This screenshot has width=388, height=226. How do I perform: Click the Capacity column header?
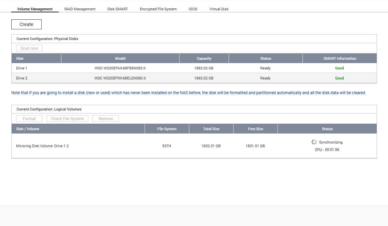click(x=204, y=58)
